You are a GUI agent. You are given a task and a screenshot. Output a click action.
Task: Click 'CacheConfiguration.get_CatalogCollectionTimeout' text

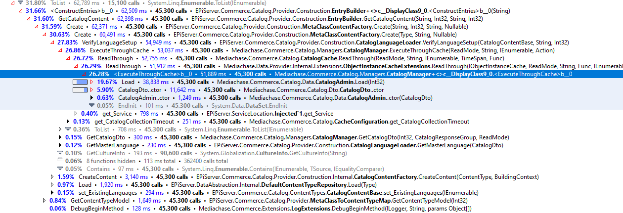(401, 121)
